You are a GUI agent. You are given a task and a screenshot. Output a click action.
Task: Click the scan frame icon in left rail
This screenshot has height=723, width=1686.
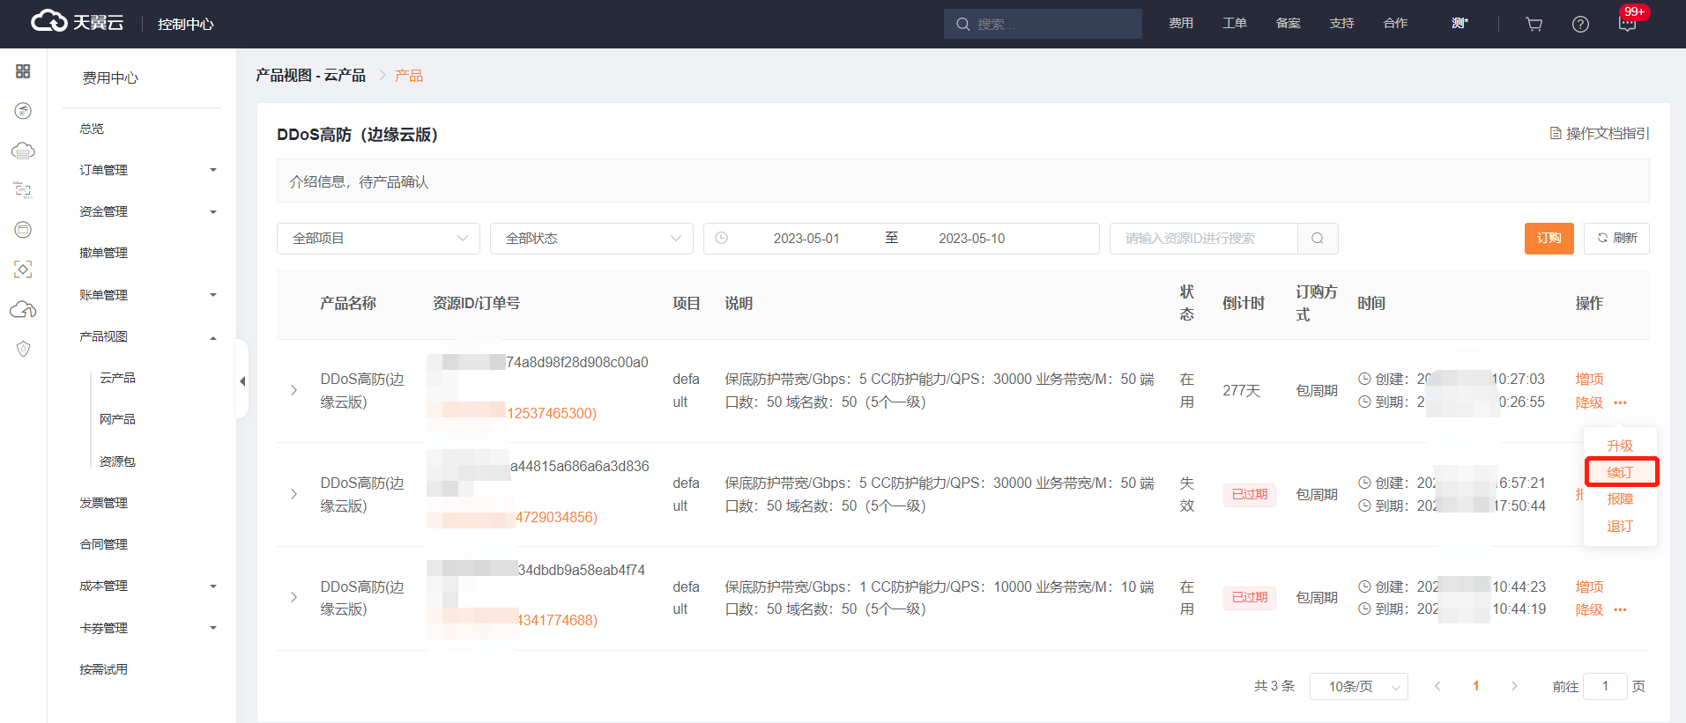(24, 269)
